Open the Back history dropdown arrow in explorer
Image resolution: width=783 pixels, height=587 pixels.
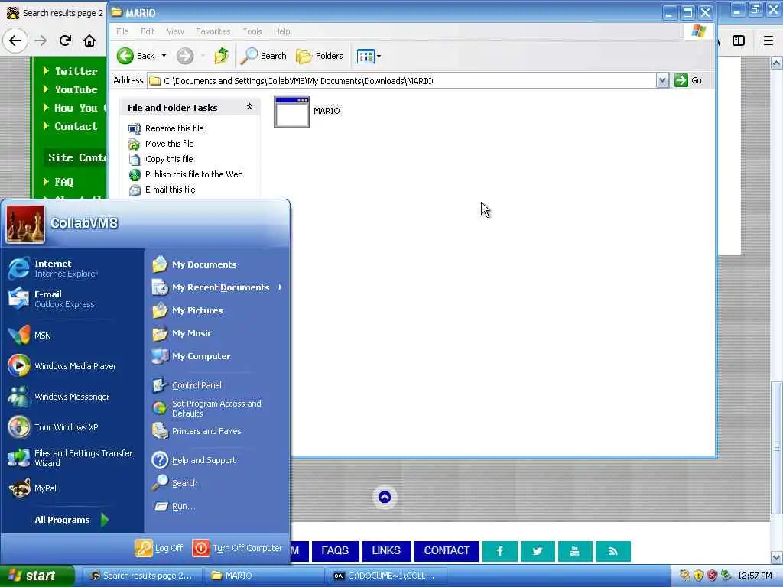point(164,56)
